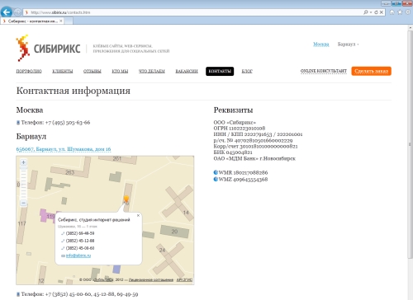The height and width of the screenshot is (300, 413).
Task: Click the Москва phone number text
Action: 68,123
